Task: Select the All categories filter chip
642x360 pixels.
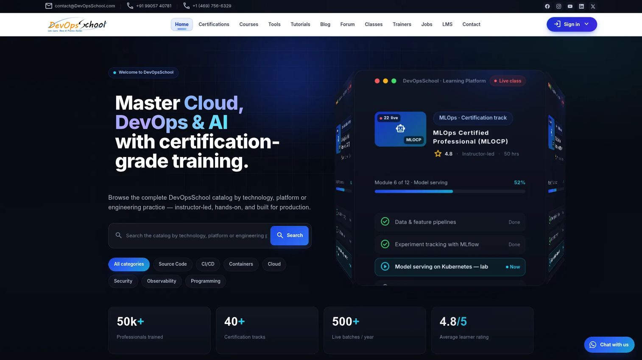Action: pyautogui.click(x=129, y=264)
